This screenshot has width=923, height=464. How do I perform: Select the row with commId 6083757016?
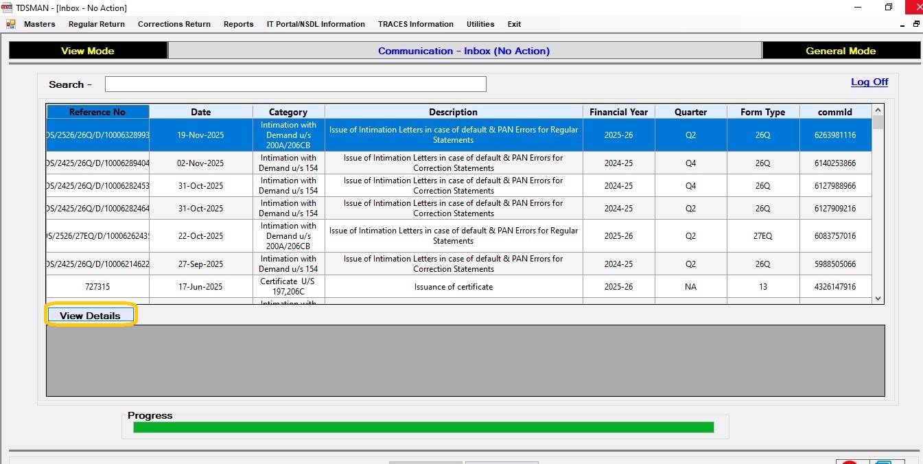834,236
